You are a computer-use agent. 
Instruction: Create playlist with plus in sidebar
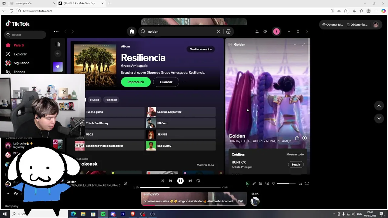pos(58,54)
